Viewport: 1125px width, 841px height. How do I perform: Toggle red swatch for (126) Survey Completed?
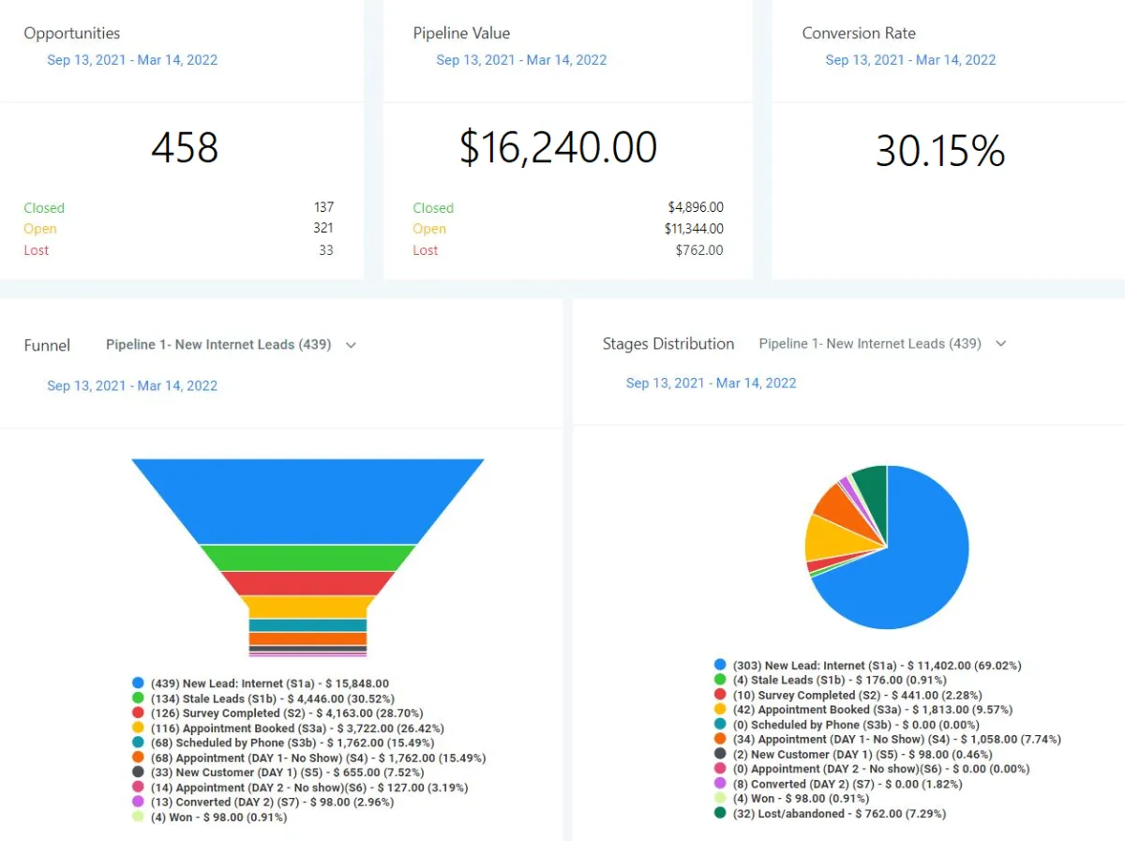pyautogui.click(x=139, y=713)
